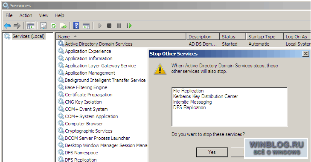Select the DCOM Server Process Launcher service name
311x162 pixels.
97,138
